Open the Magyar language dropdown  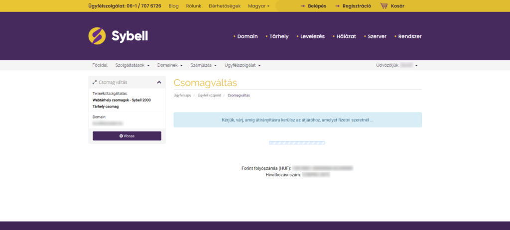258,6
